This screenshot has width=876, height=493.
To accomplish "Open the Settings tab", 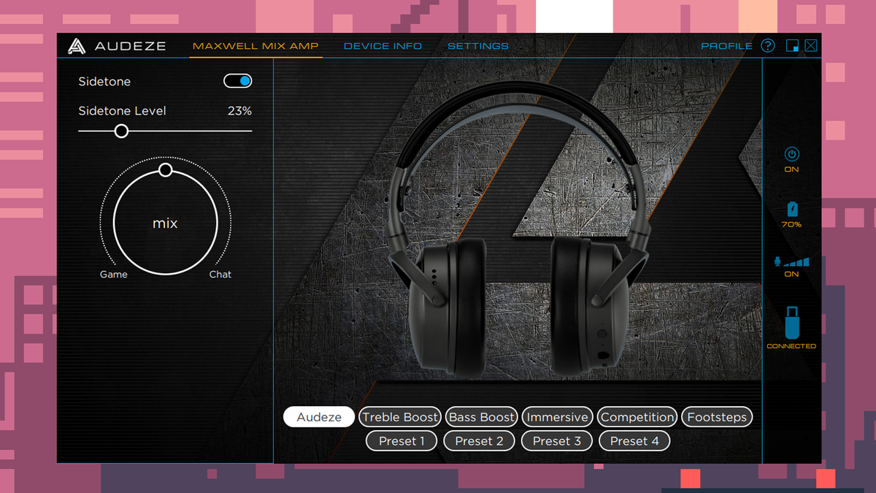I will pos(477,46).
